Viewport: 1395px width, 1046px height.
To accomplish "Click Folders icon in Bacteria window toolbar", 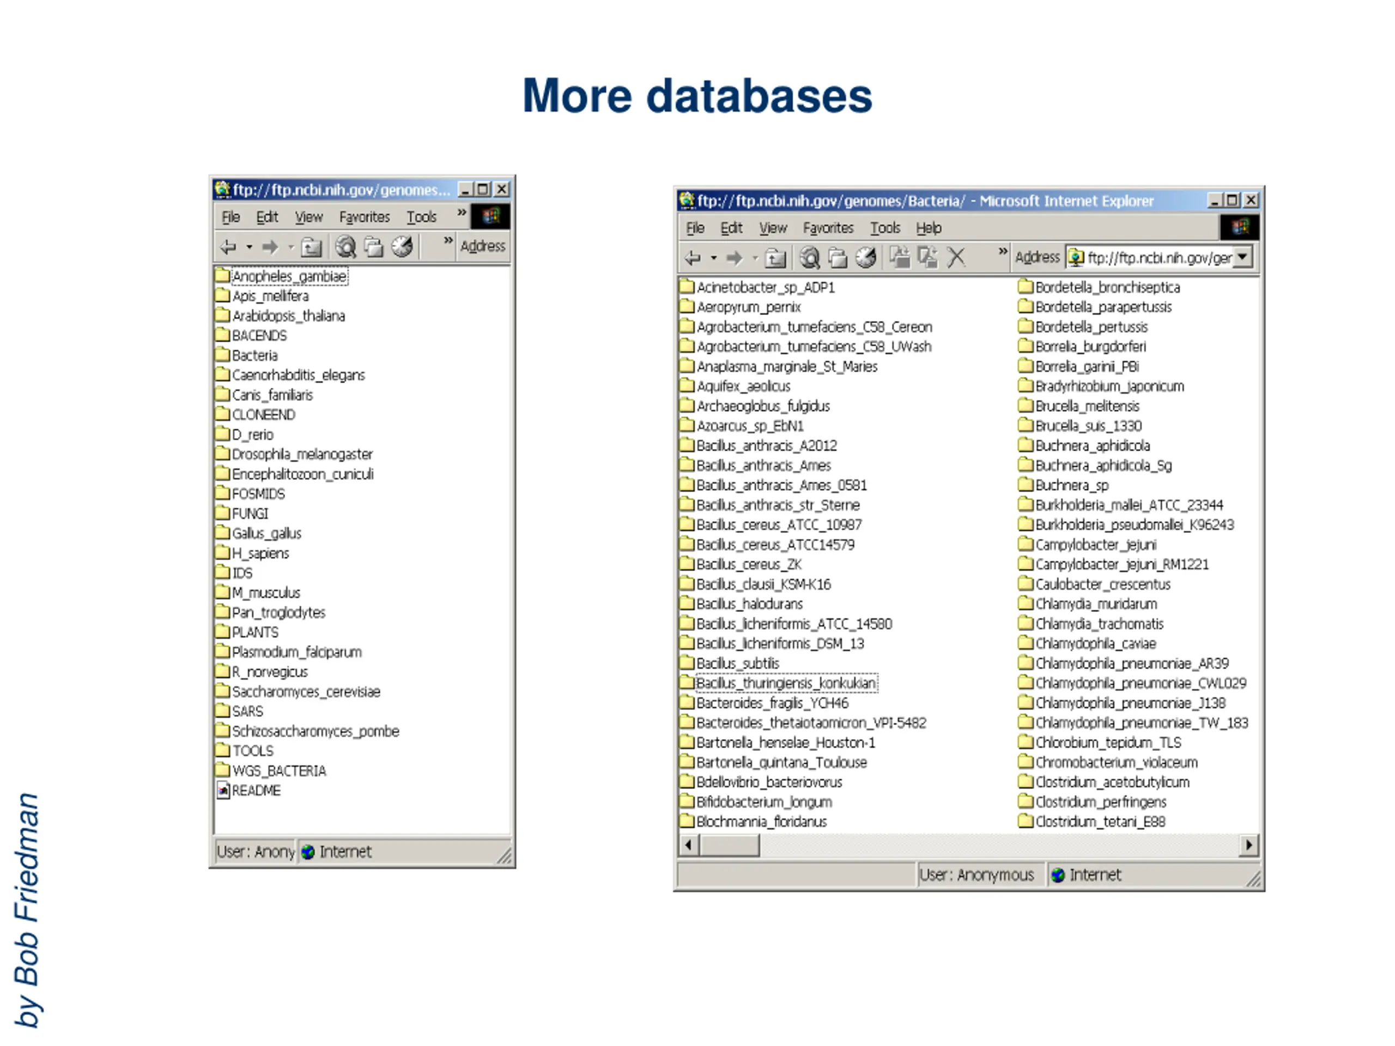I will tap(838, 257).
